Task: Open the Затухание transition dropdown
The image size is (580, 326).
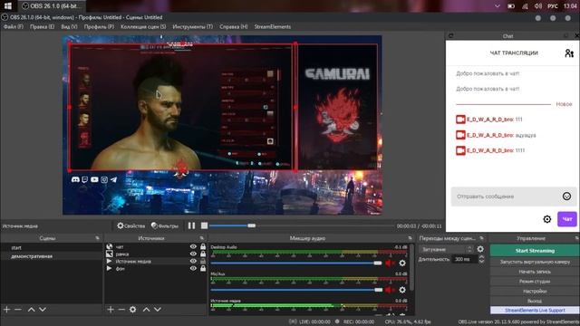Action: (x=447, y=250)
